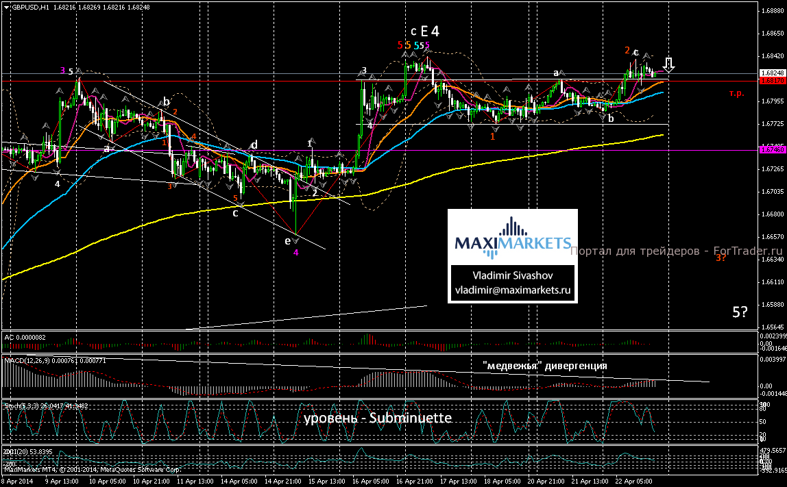
Task: Click the 1.66340 price axis value
Action: coord(773,259)
